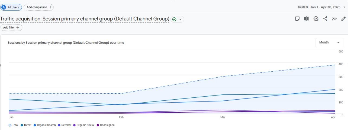Image resolution: width=348 pixels, height=130 pixels.
Task: Click the Traffic acquisition report title
Action: click(85, 19)
